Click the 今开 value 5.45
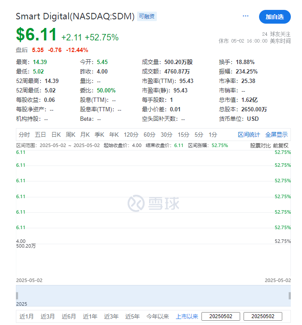Screen dimensions: 302x325 tap(102, 62)
